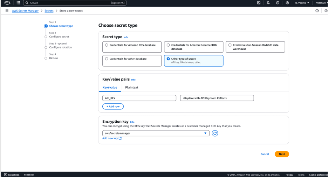
Task: Click the clock icon at top right edge
Action: (x=326, y=11)
